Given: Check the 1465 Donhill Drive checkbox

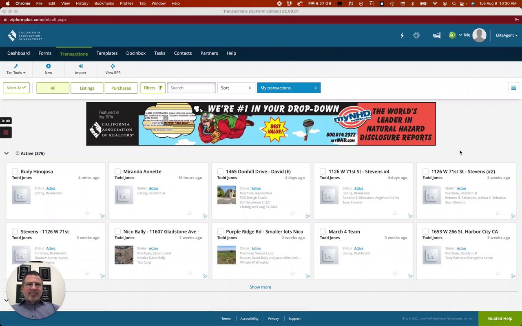Looking at the screenshot, I should [x=220, y=172].
